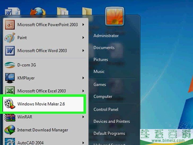
Task: Expand AutoCAD 2004 jump list arrow
Action: [83, 143]
